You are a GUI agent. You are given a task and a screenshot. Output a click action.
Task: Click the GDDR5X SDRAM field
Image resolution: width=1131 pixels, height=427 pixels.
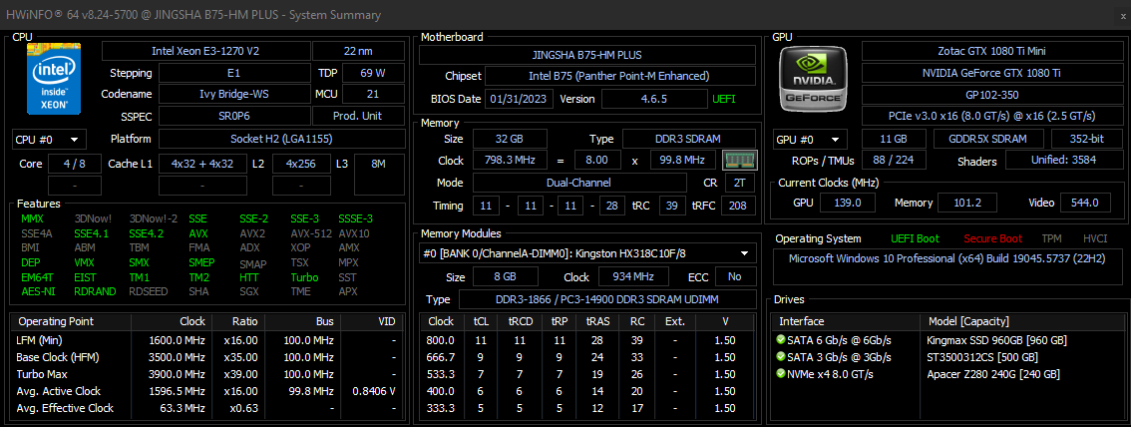click(989, 140)
